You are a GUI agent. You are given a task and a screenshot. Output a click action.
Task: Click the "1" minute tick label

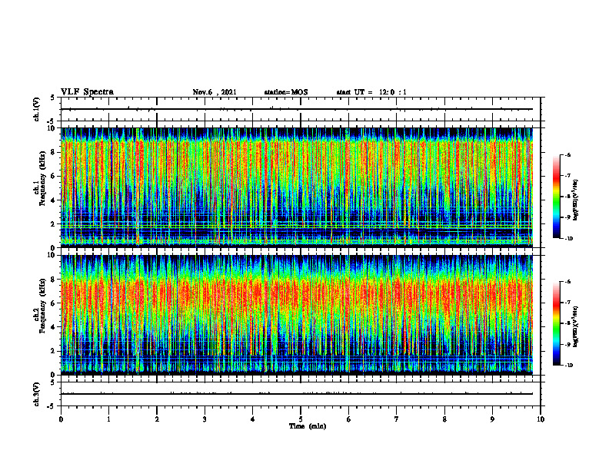108,419
